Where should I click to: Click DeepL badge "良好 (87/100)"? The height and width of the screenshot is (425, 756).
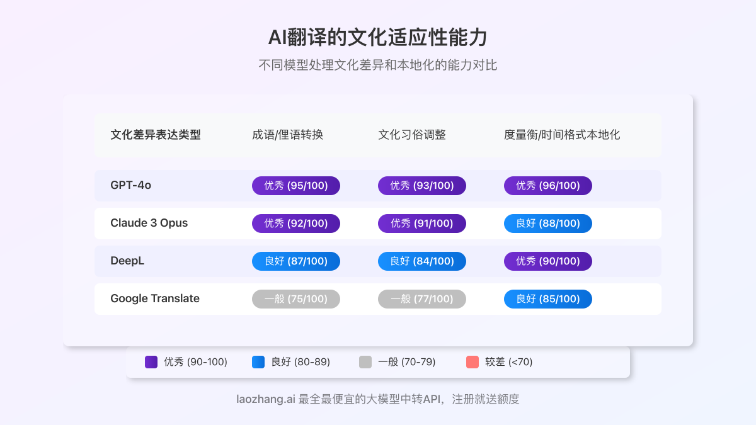(x=296, y=261)
